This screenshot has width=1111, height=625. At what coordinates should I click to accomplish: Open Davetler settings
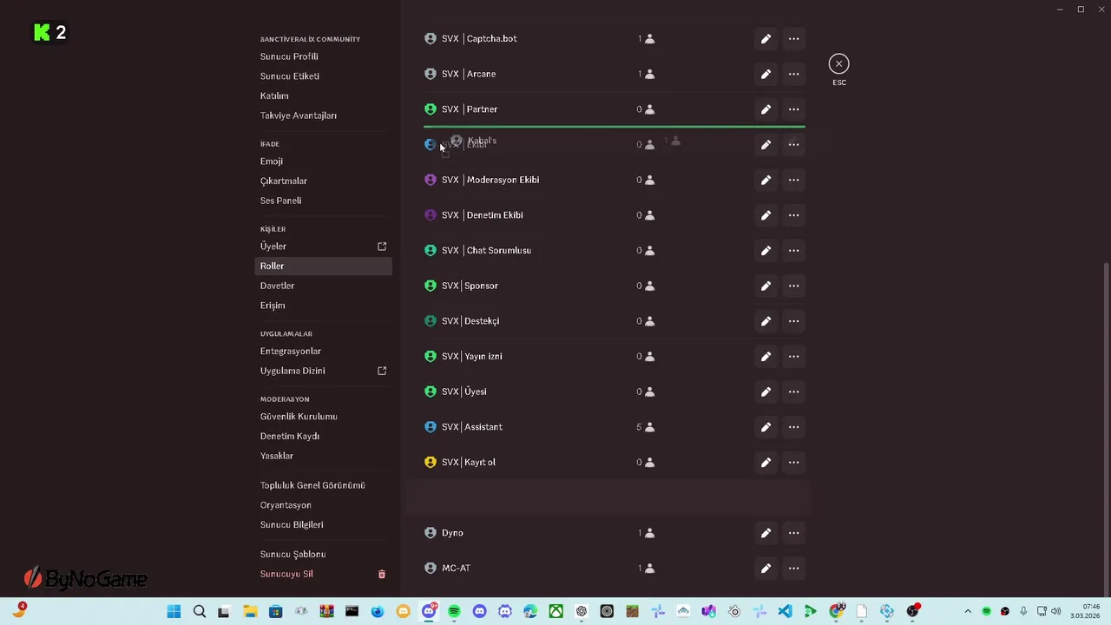[x=277, y=286]
